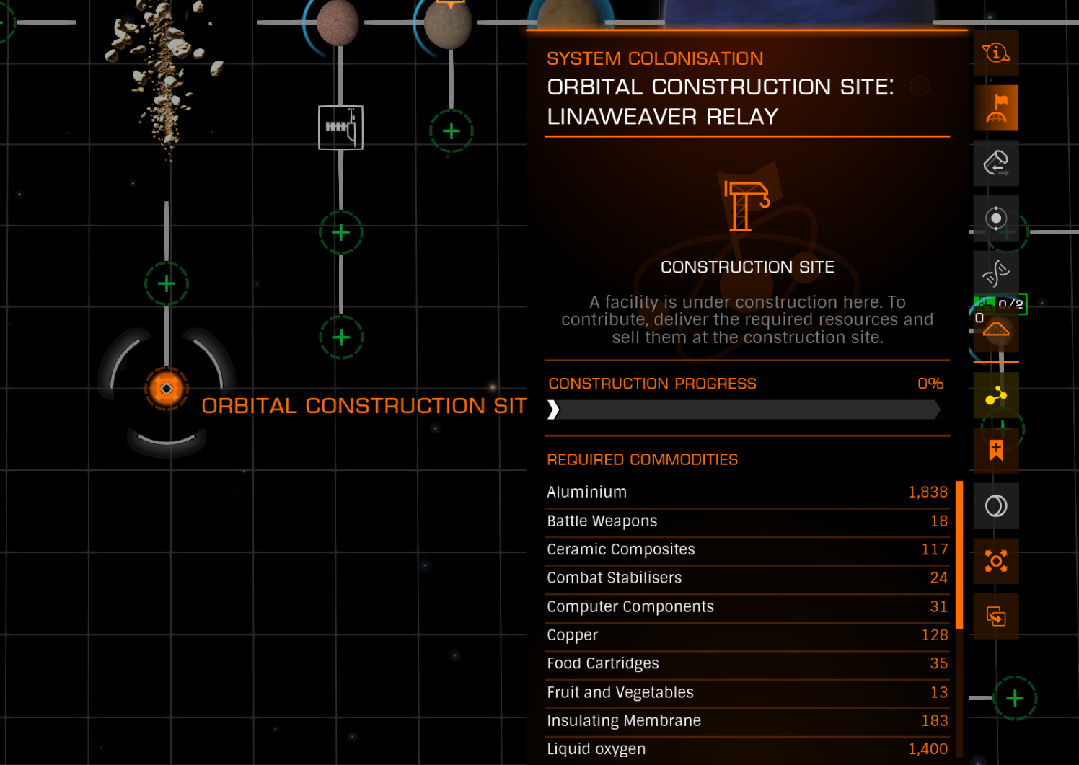Click the overlapping circles eclipse icon

click(996, 506)
